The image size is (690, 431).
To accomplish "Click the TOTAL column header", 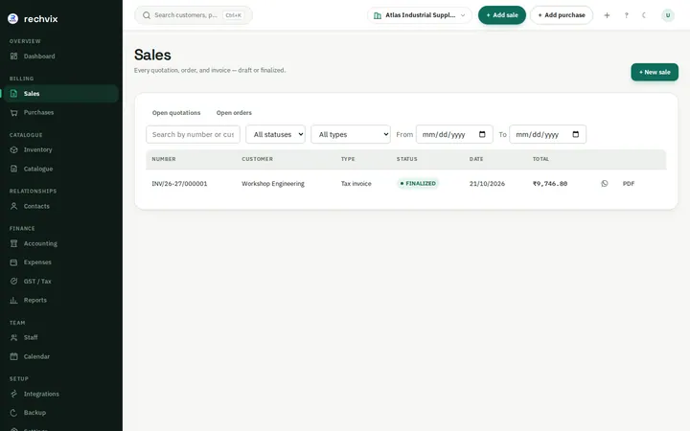I will [540, 159].
